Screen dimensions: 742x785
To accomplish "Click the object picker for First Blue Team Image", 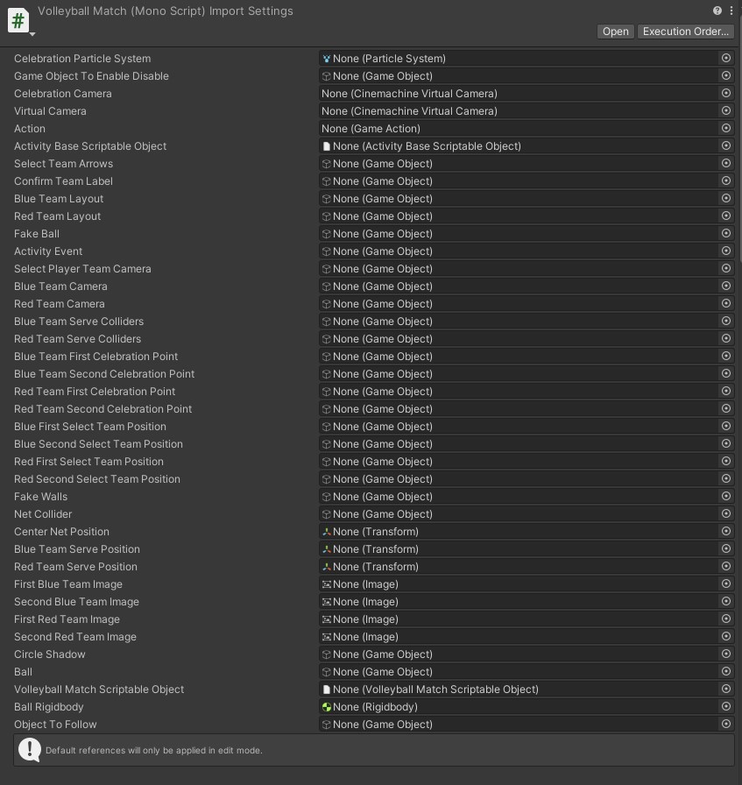I will (x=725, y=583).
